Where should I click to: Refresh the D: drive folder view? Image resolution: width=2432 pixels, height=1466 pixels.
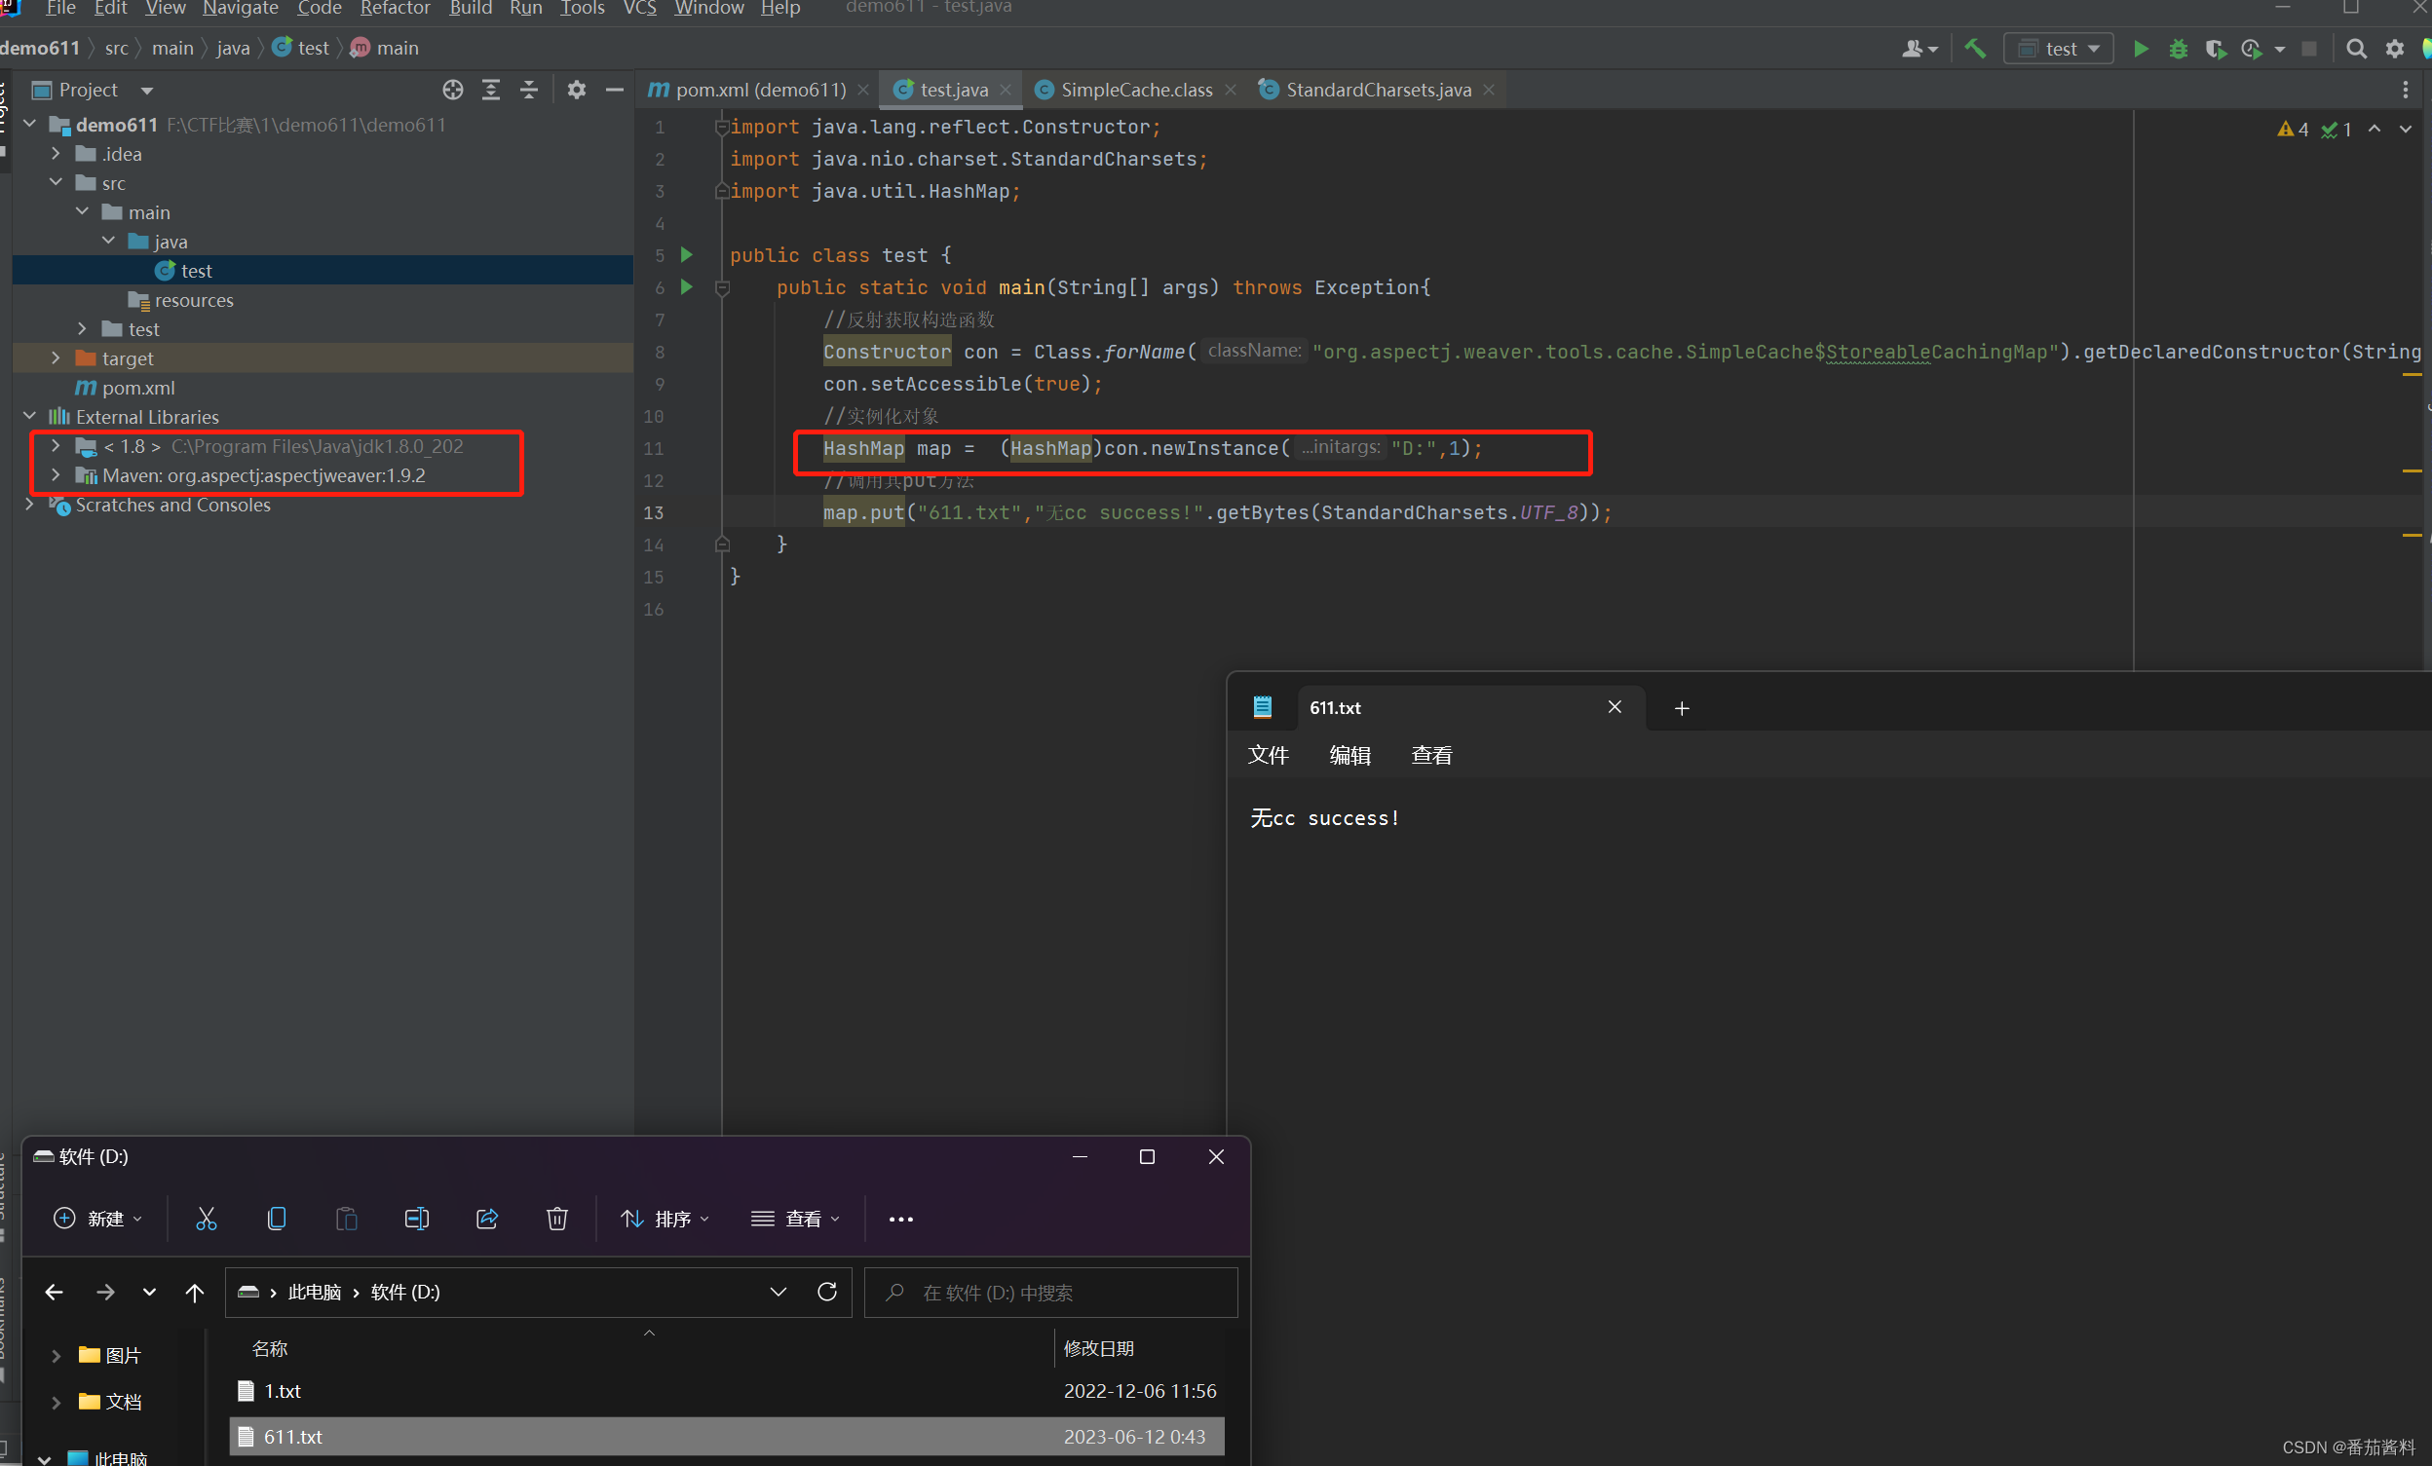[827, 1292]
